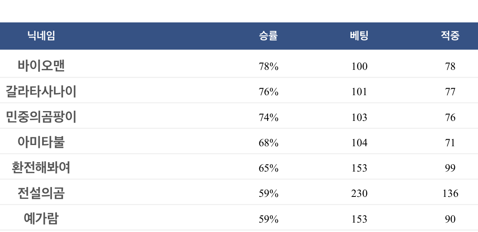The width and height of the screenshot is (478, 232).
Task: Open user 바이오맨 nickname
Action: click(x=41, y=66)
